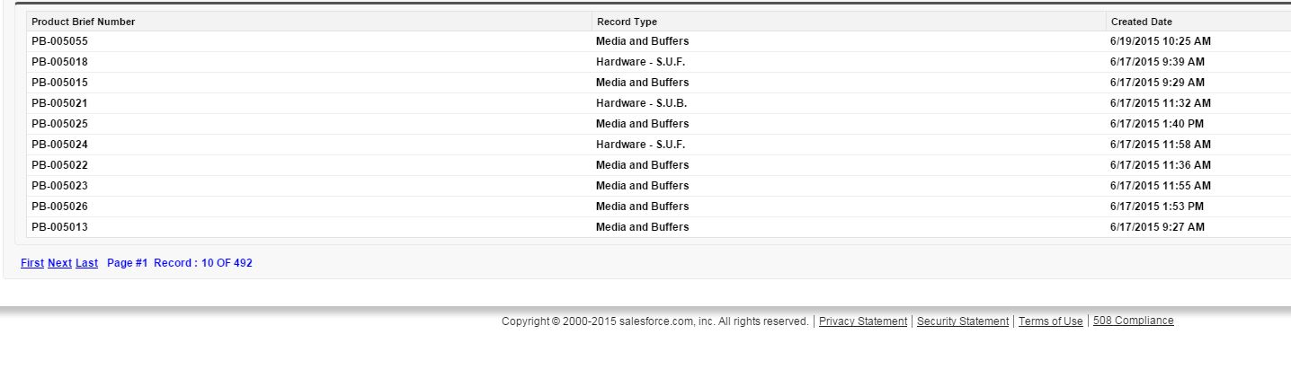The width and height of the screenshot is (1291, 387).
Task: Click the First pagination link
Action: pos(32,263)
